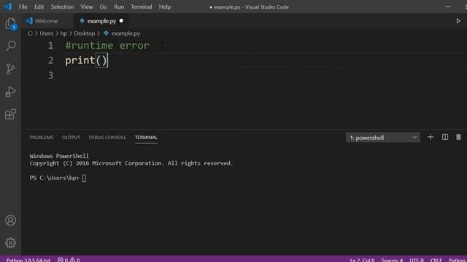Open the Terminal menu
The image size is (467, 262).
coord(142,7)
